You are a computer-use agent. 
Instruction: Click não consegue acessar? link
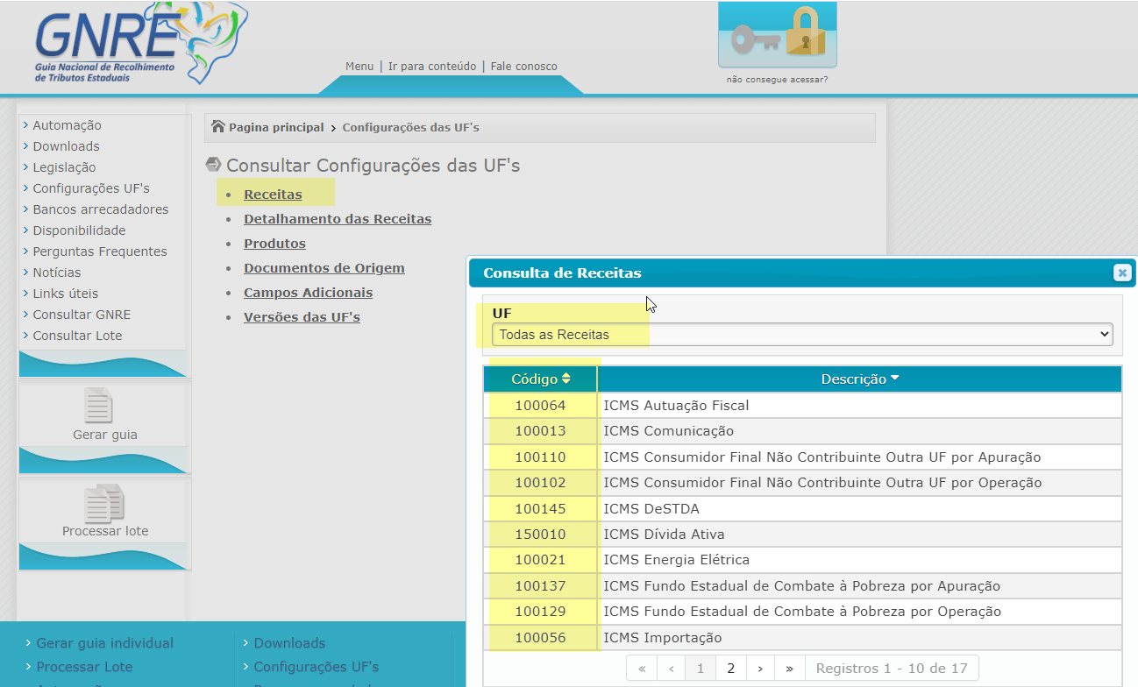coord(777,80)
